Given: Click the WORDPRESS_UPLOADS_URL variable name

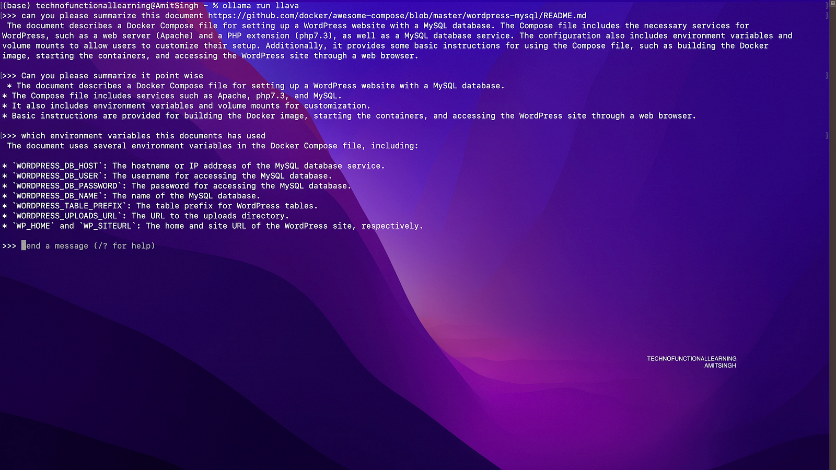Looking at the screenshot, I should pos(67,216).
